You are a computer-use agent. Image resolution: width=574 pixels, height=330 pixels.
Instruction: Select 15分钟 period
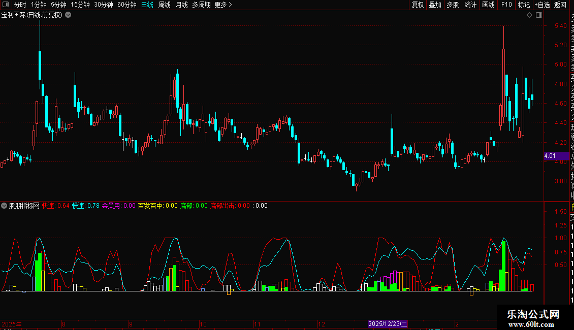point(80,5)
